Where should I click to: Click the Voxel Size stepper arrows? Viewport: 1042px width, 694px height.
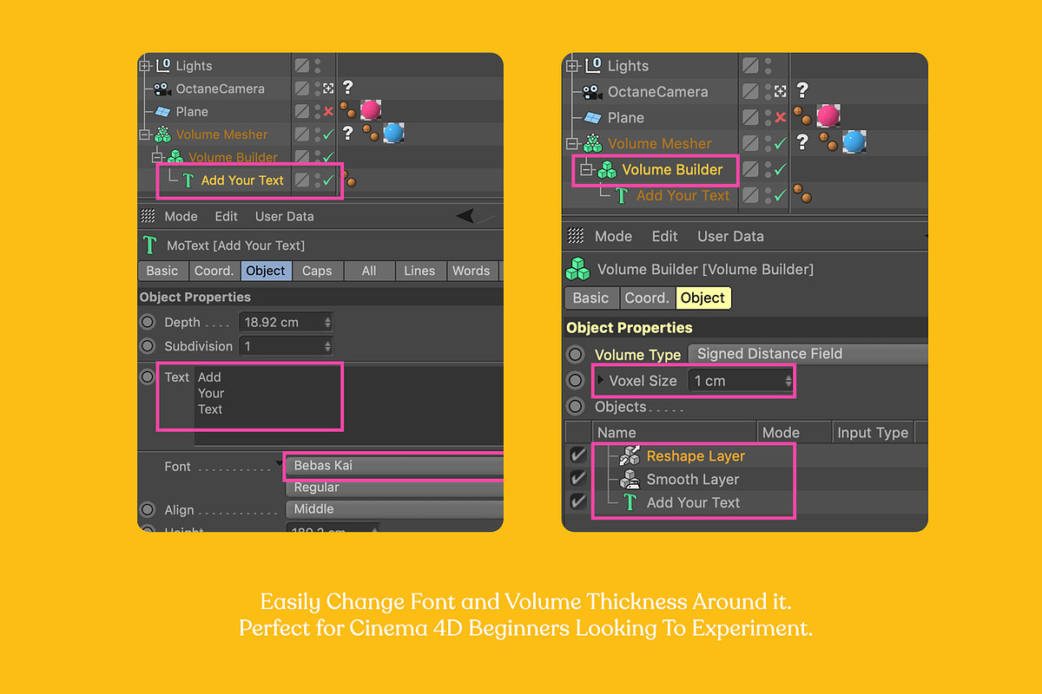[x=788, y=381]
